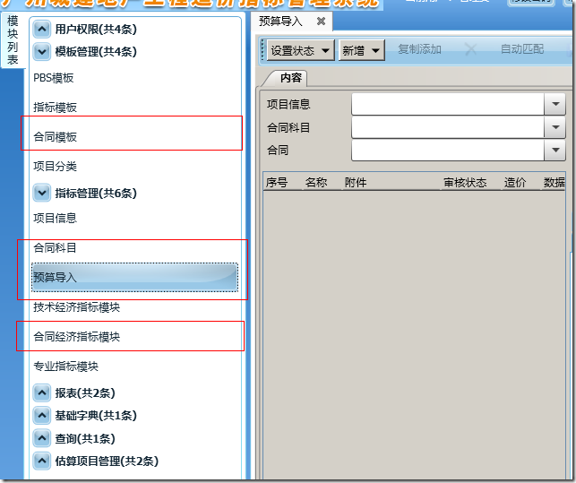
Task: Click the 复制添加 toolbar button
Action: pyautogui.click(x=419, y=49)
